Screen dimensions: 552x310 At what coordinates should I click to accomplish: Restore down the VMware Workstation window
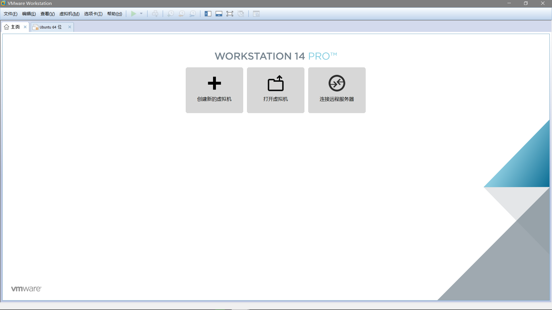[526, 3]
